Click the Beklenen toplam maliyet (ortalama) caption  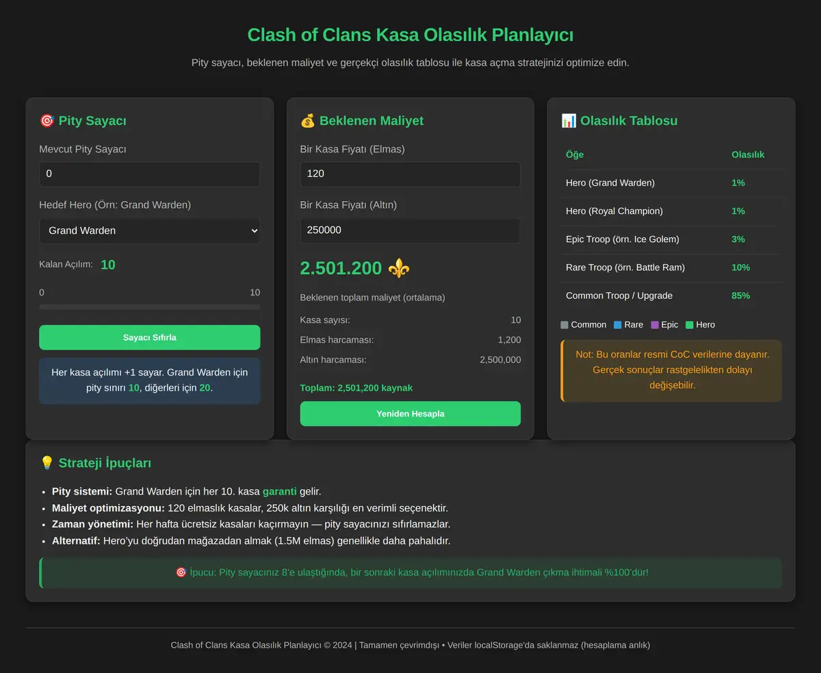click(373, 298)
